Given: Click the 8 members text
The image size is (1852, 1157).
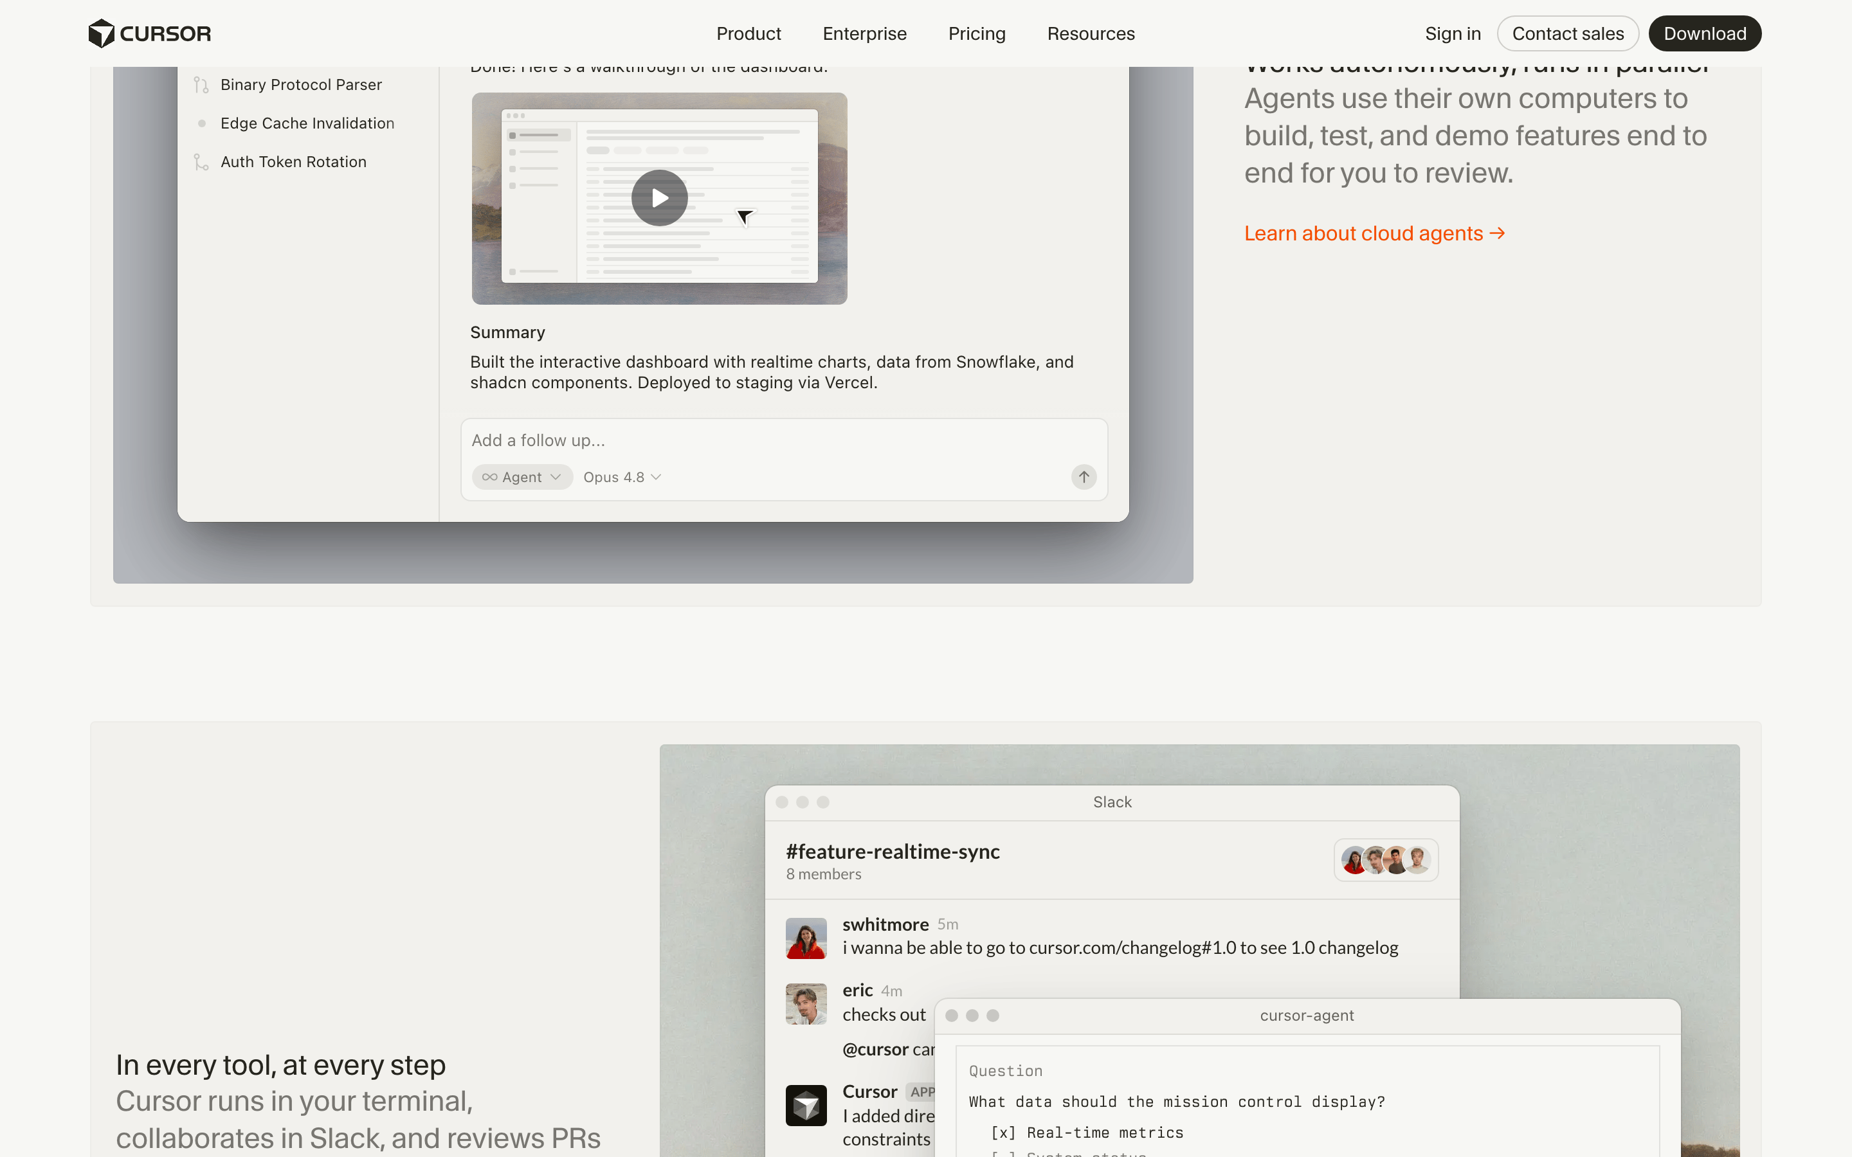Looking at the screenshot, I should point(824,874).
